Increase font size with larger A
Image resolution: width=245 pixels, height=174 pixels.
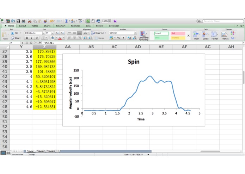[x=57, y=33]
